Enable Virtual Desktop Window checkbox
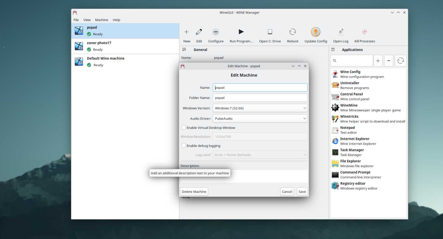Screen dimensions: 443x239 (184, 128)
